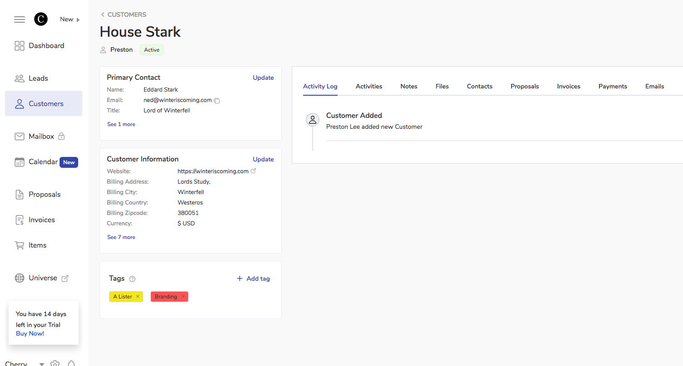The image size is (683, 366).
Task: Remove the Branding tag
Action: (183, 297)
